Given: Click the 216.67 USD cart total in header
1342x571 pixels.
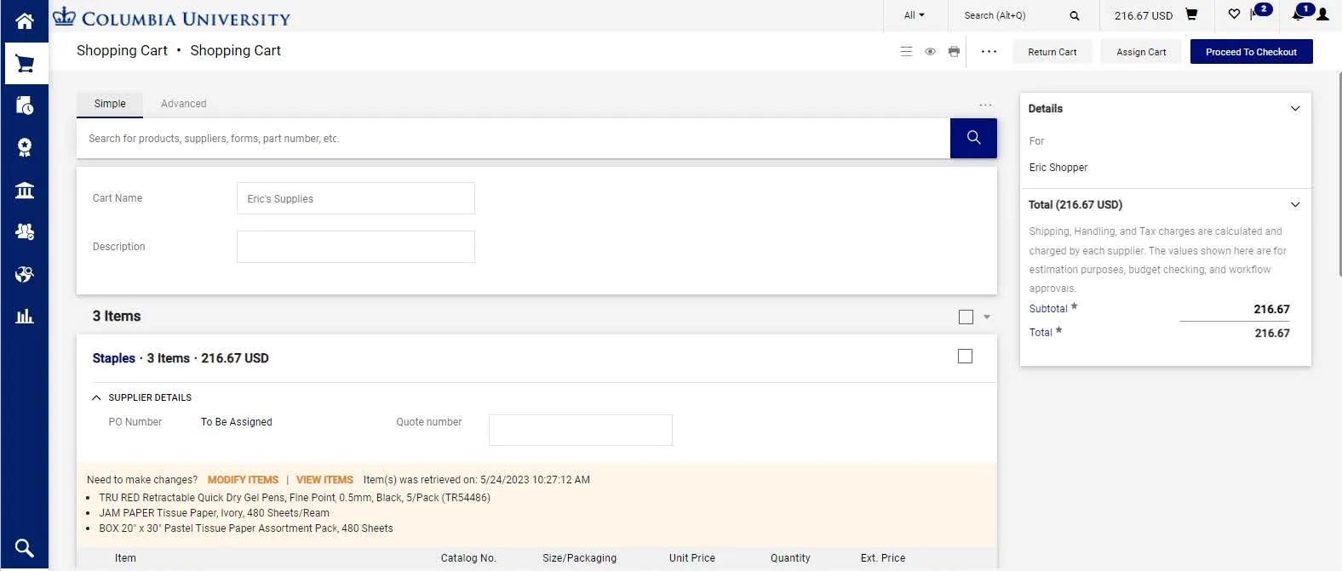Looking at the screenshot, I should (1144, 15).
